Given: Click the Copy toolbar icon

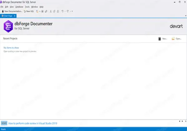Looking at the screenshot, I should click(54, 11).
